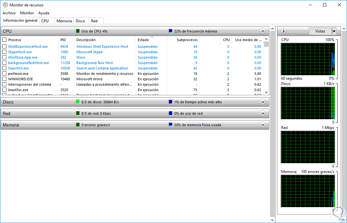Click the AvastSvc.exe process name
Image resolution: width=347 pixels, height=223 pixels.
click(18, 90)
